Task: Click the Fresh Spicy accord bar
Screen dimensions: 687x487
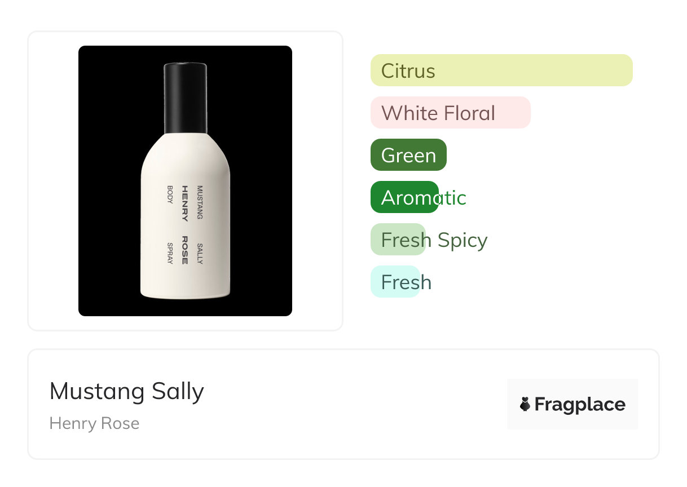Action: point(398,240)
